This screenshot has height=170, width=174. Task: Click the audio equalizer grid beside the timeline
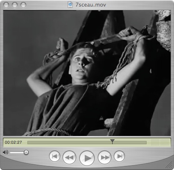click(x=160, y=142)
